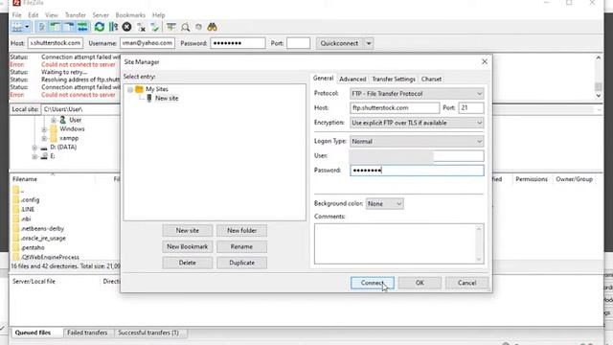Expand the xampp folder in the local tree
This screenshot has width=613, height=345.
point(44,138)
